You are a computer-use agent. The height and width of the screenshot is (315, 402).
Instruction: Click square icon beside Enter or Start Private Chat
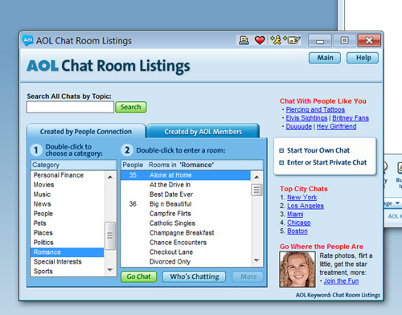(281, 162)
